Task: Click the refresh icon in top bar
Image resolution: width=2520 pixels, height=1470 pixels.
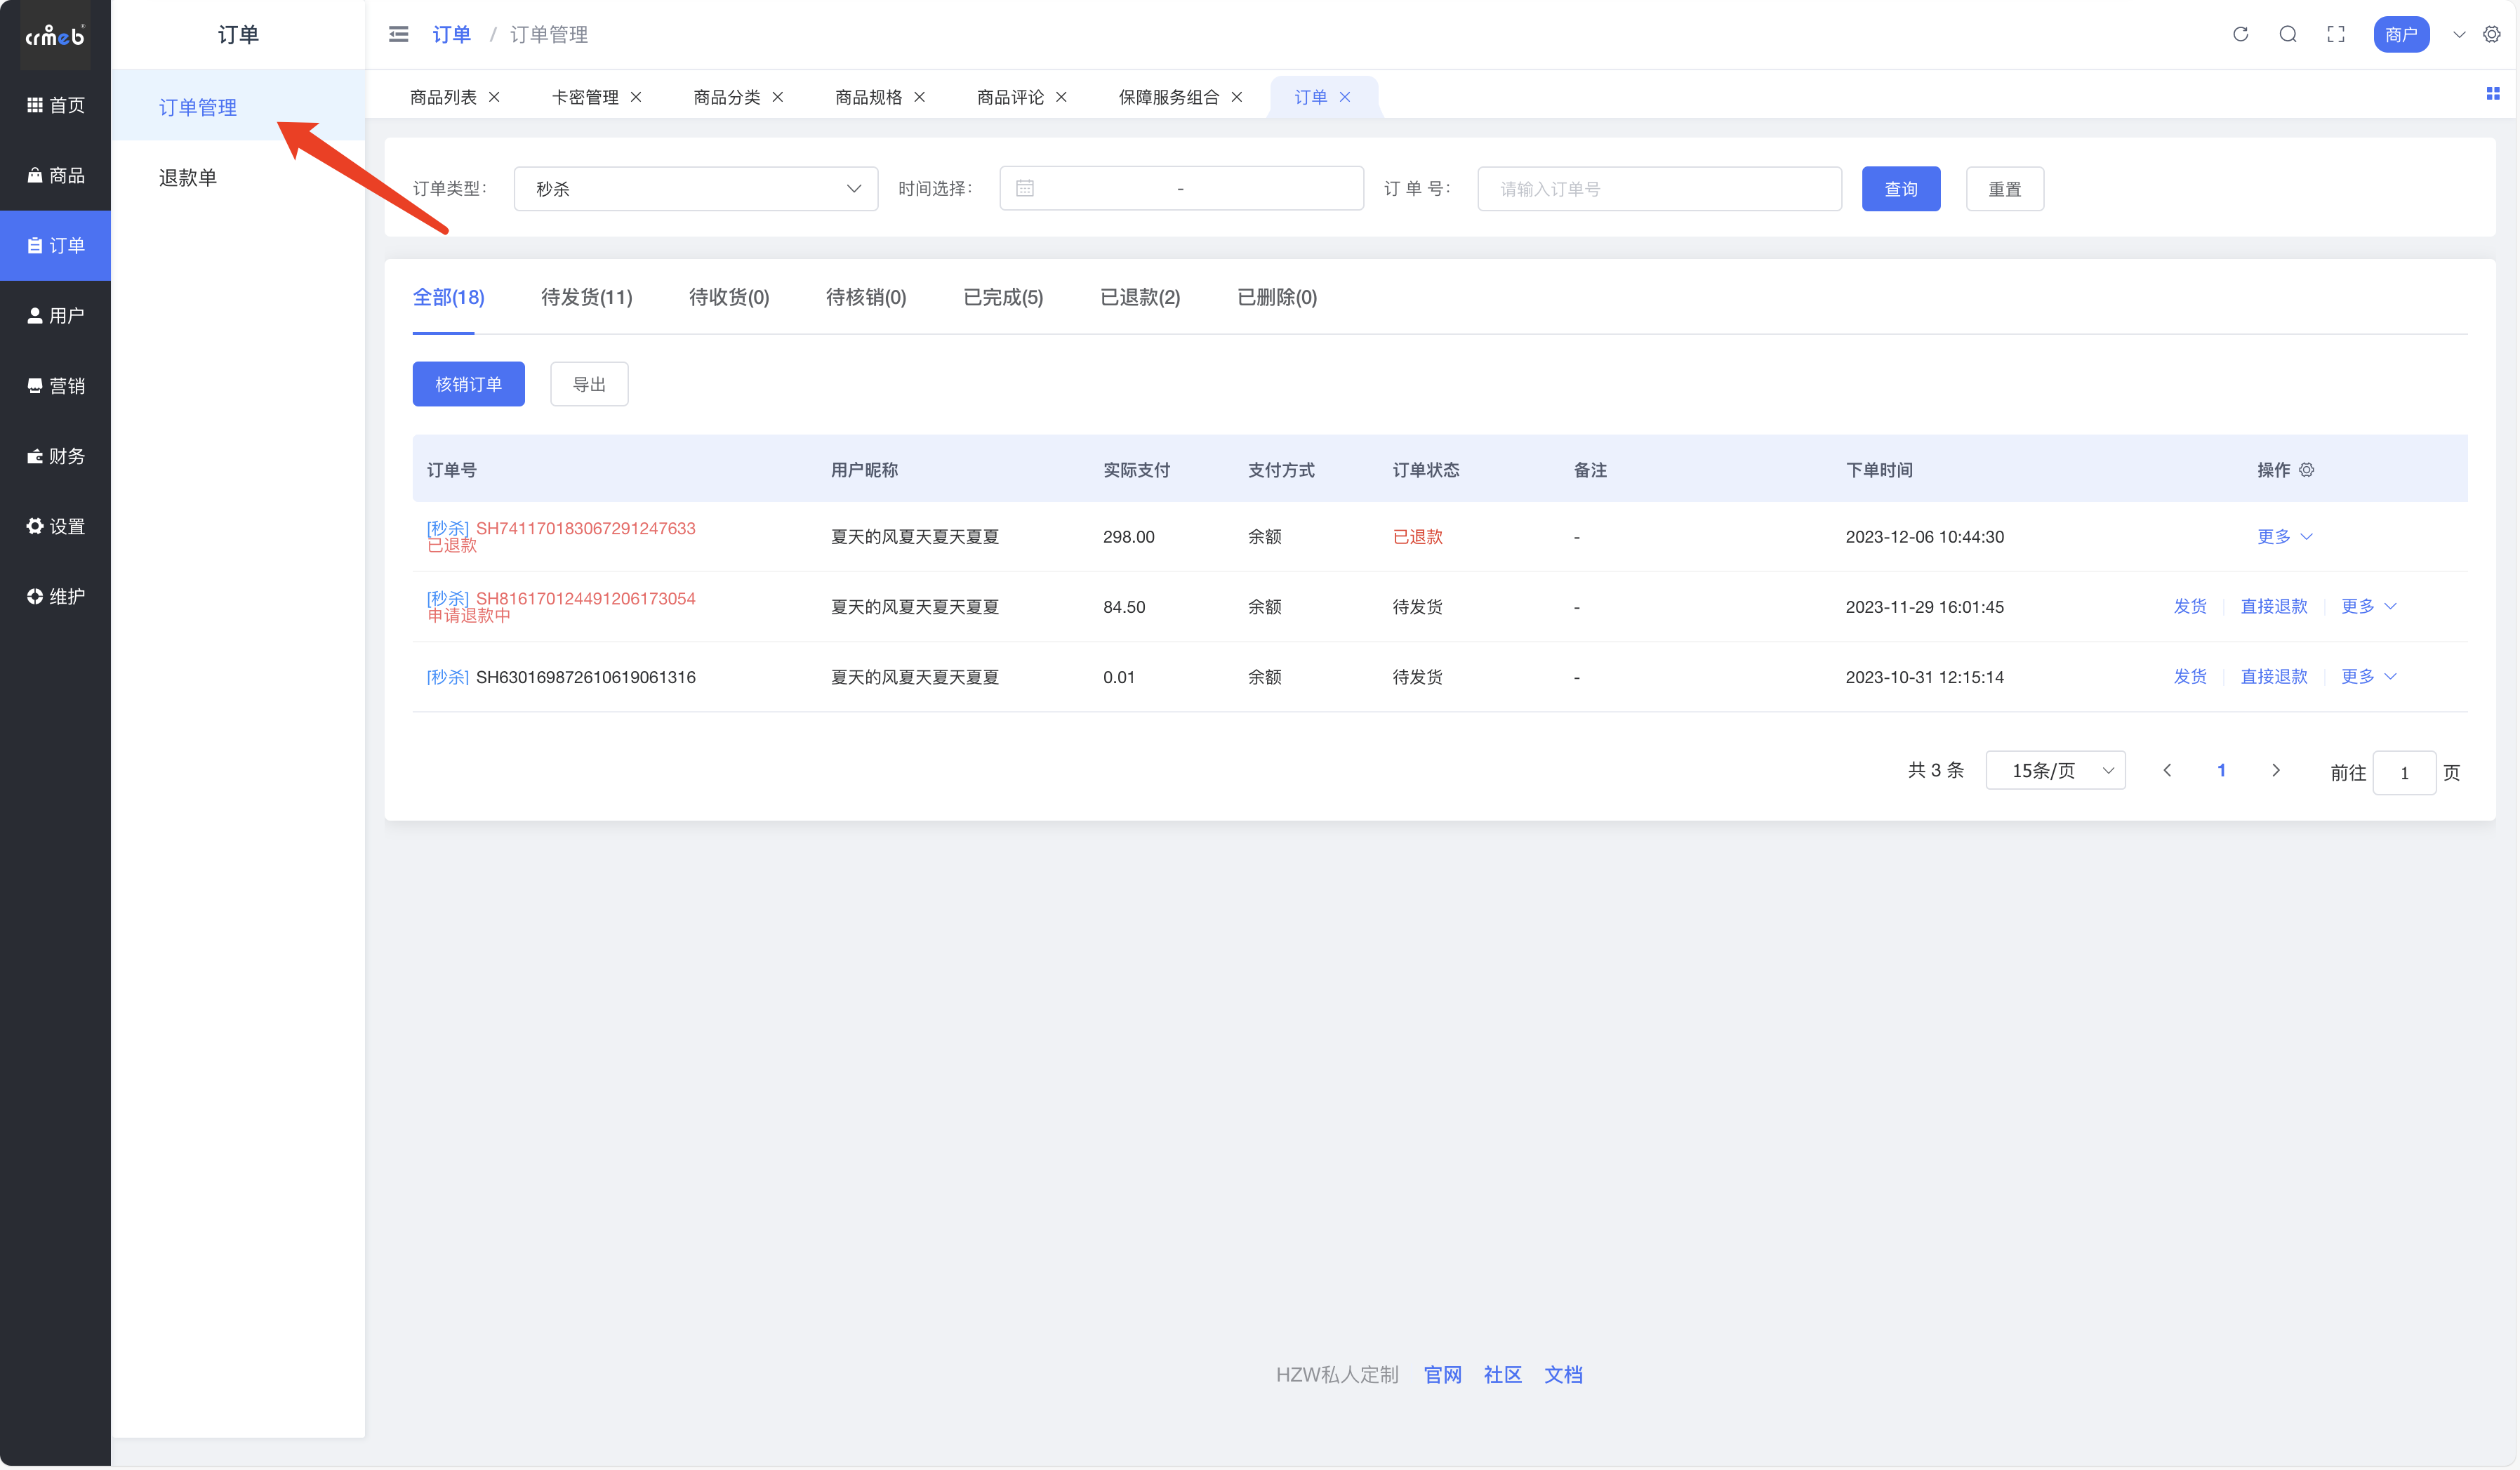Action: click(x=2240, y=35)
